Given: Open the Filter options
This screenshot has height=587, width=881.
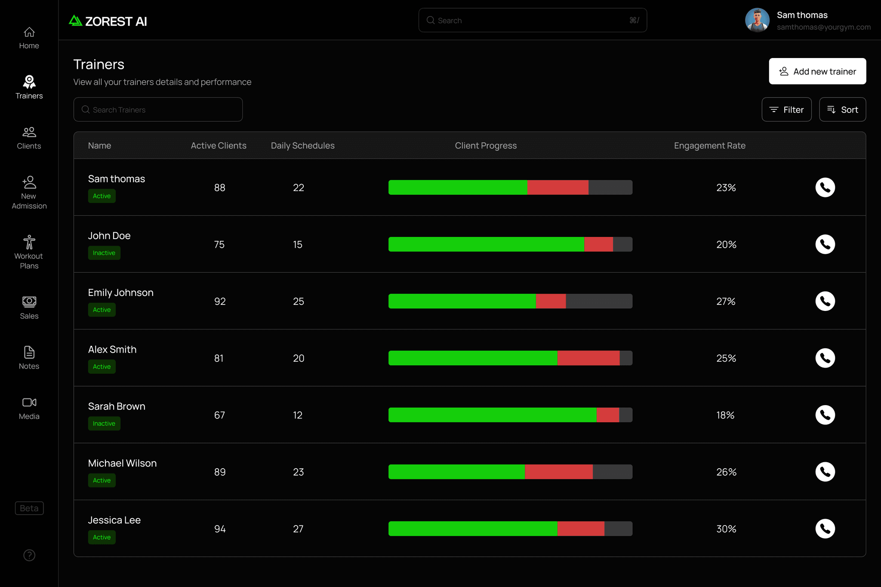Looking at the screenshot, I should [x=786, y=110].
